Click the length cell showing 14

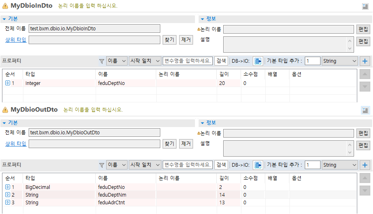(229, 195)
